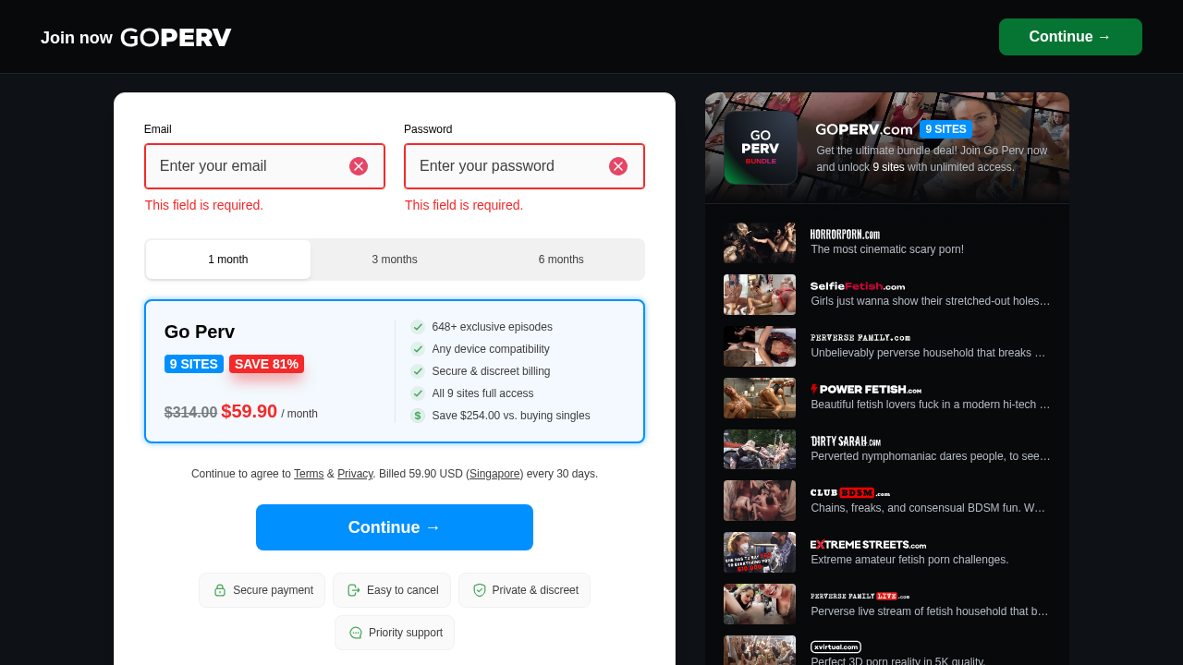Click the HorrorPorn.com logo in the site list
Screen dimensions: 1183x665
point(846,235)
